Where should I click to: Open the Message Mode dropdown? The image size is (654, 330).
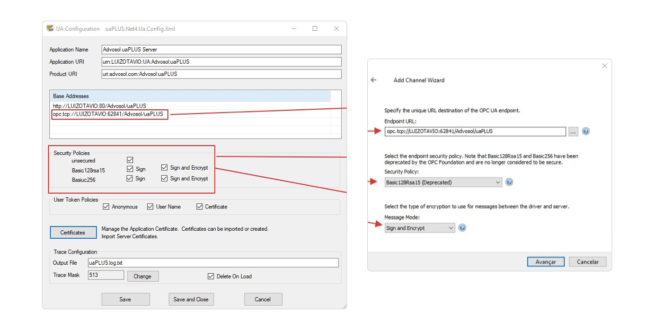click(x=420, y=228)
